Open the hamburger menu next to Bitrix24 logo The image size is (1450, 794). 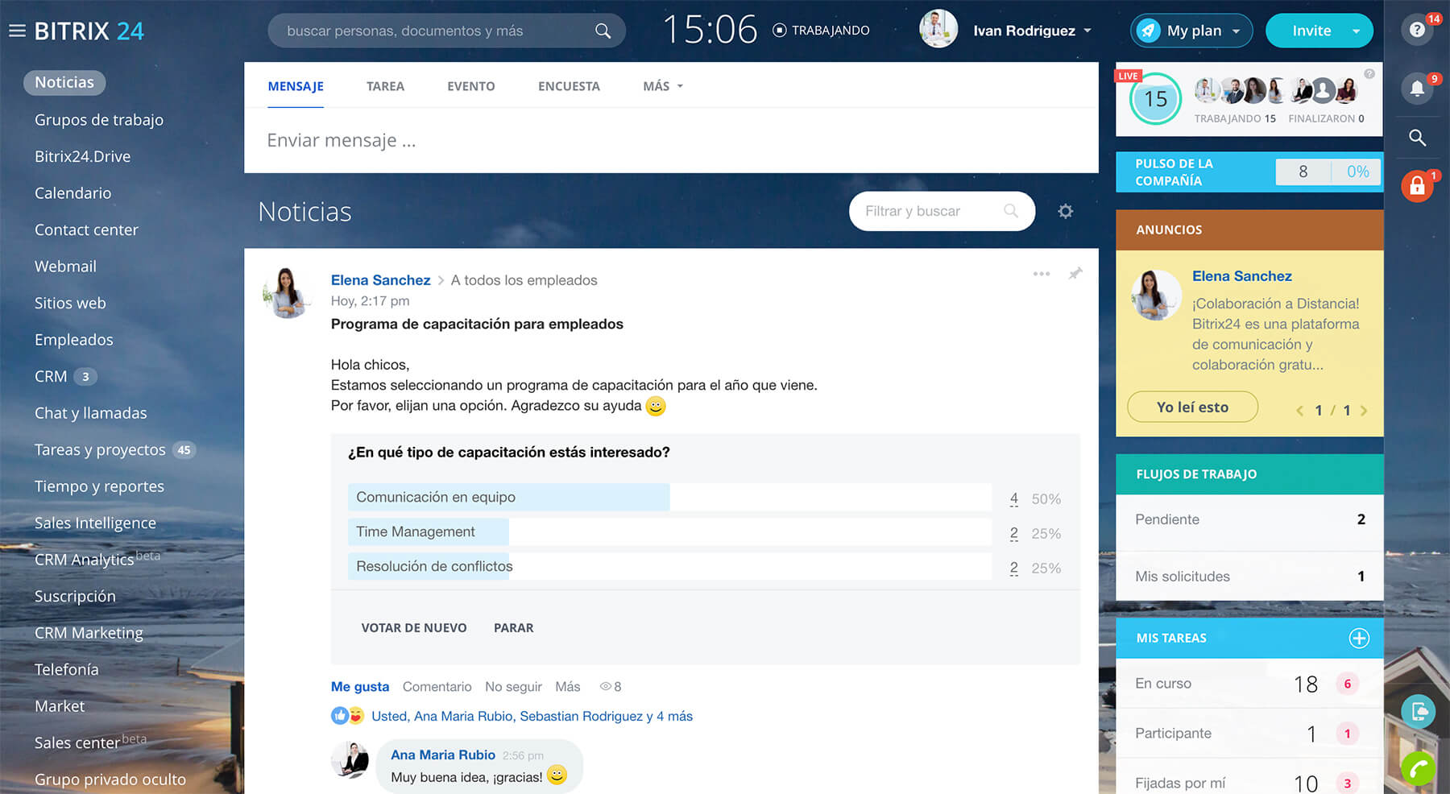coord(17,31)
